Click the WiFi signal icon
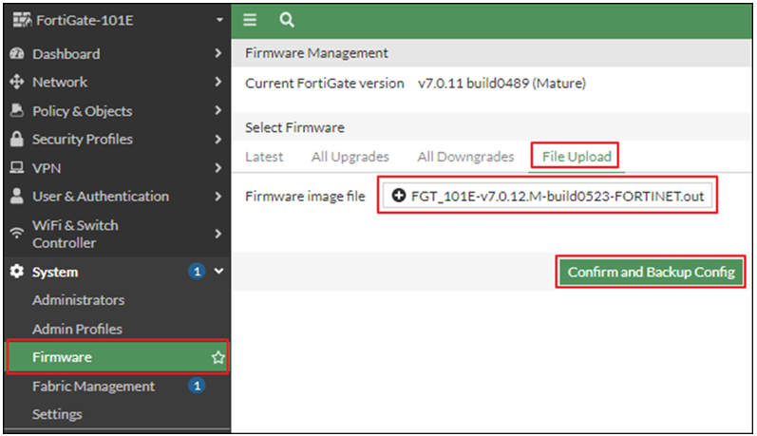This screenshot has width=757, height=436. coord(17,234)
